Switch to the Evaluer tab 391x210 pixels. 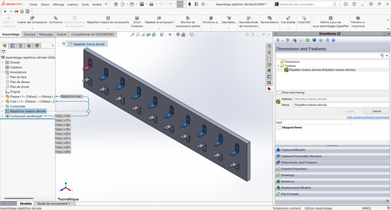[x=62, y=35]
